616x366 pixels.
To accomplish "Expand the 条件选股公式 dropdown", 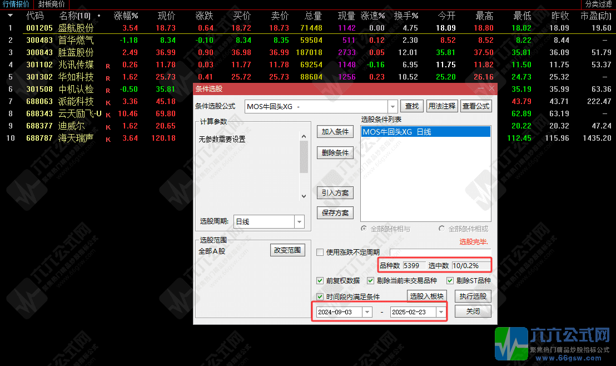I will [x=393, y=106].
